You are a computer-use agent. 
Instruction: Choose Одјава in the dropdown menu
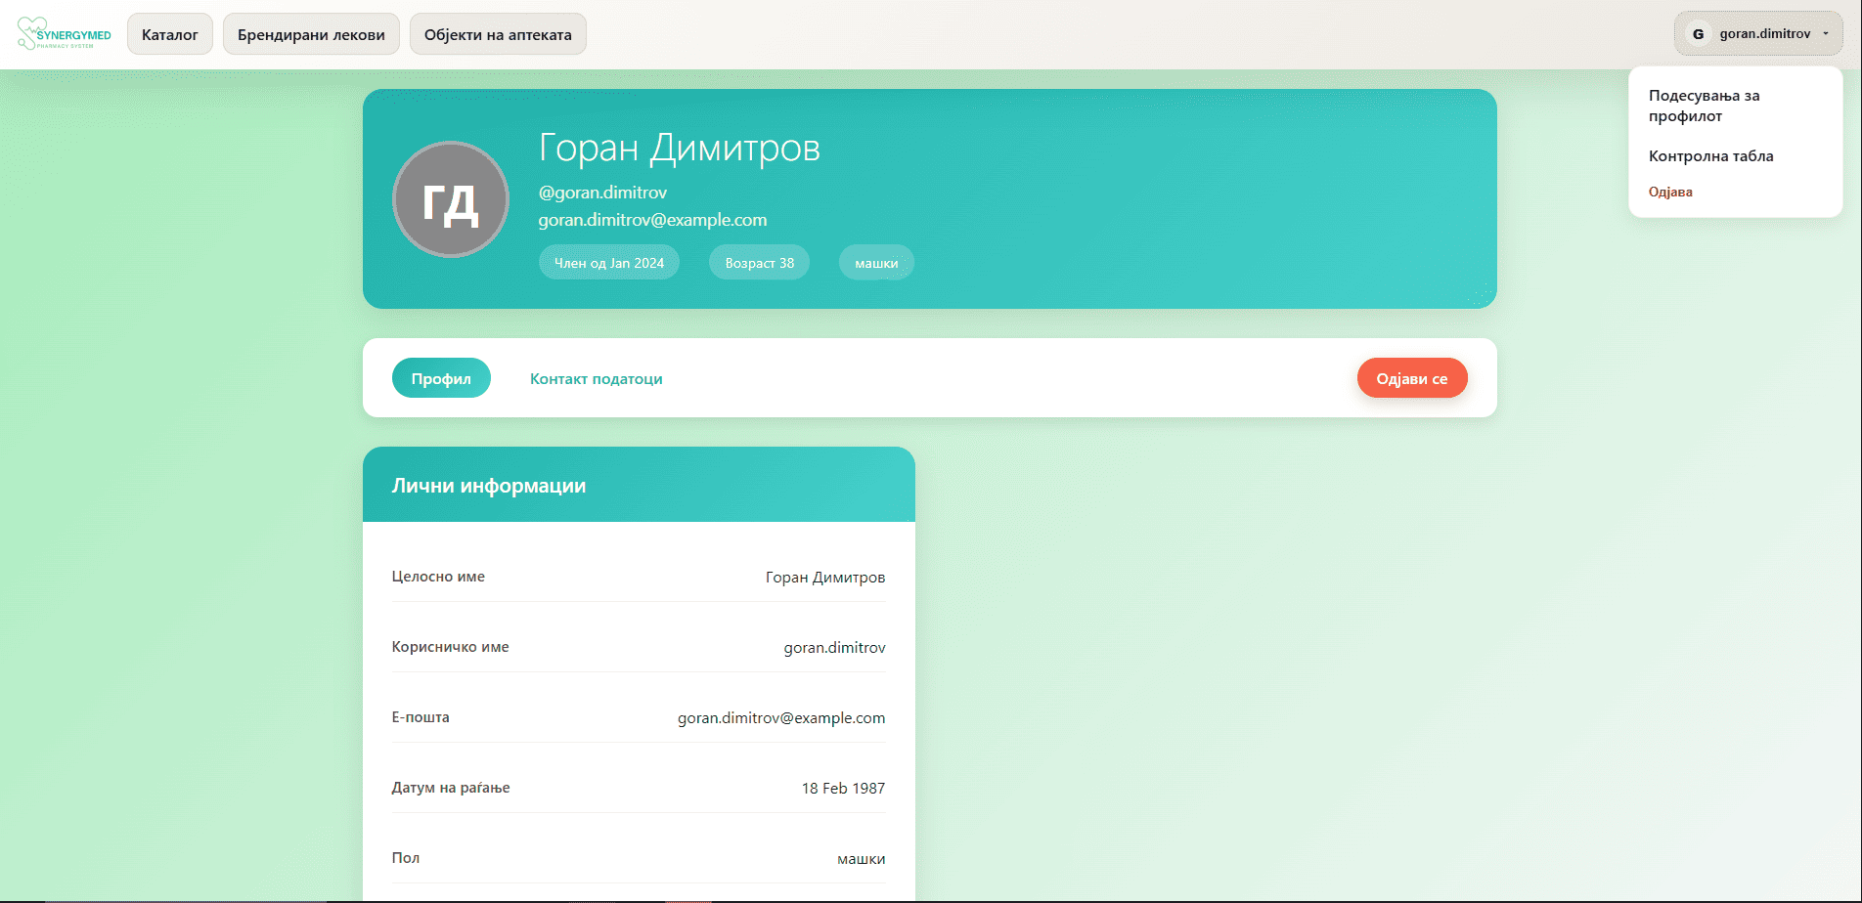pos(1670,192)
